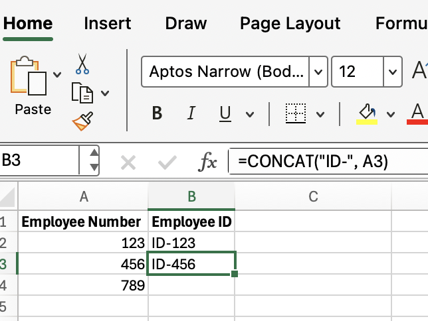Click the formula bar with CONCAT formula
This screenshot has width=428, height=321.
pyautogui.click(x=328, y=161)
